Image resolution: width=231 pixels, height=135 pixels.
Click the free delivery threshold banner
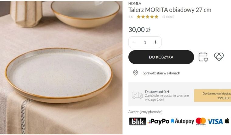tap(212, 96)
